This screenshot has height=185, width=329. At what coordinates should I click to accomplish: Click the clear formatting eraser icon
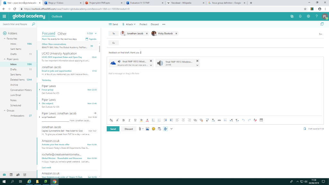click(255, 120)
